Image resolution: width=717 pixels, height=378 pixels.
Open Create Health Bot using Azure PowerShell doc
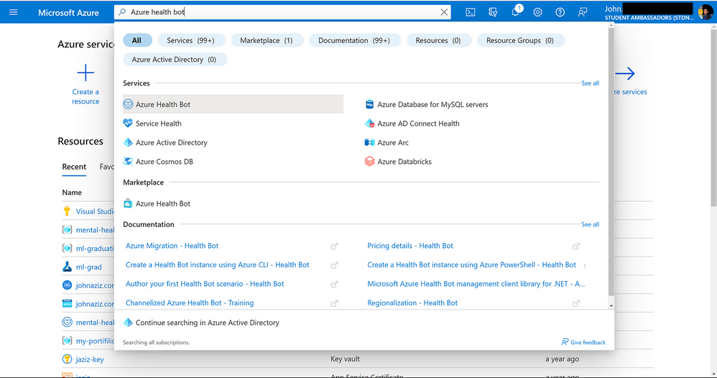(471, 265)
